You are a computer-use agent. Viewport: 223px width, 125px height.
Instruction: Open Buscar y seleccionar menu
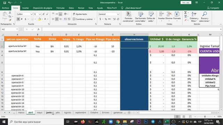(205, 17)
